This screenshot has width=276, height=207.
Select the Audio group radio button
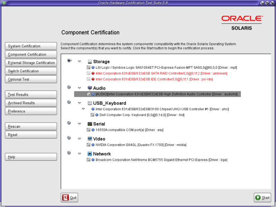coord(69,87)
